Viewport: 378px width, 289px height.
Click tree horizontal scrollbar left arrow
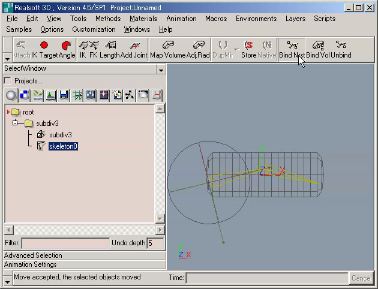(x=9, y=230)
